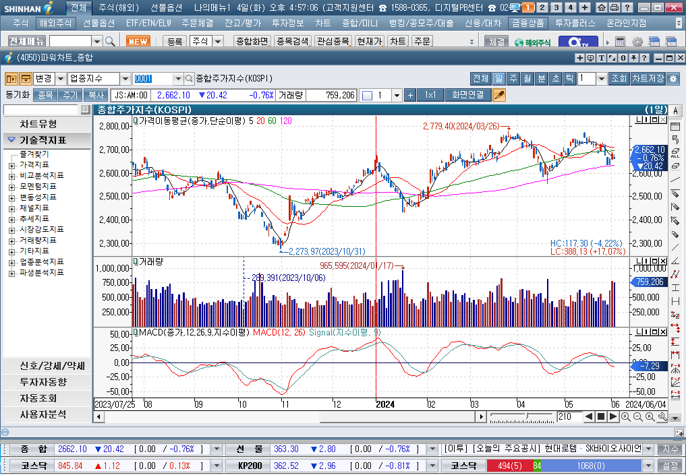This screenshot has height=475, width=686.
Task: Click the pencil drawing tool icon
Action: tap(499, 95)
